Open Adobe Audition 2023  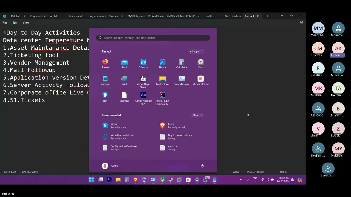(143, 99)
